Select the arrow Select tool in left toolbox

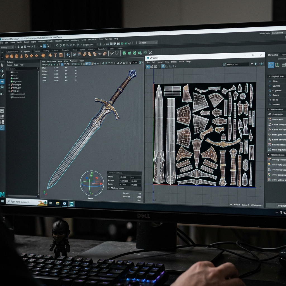[2, 65]
